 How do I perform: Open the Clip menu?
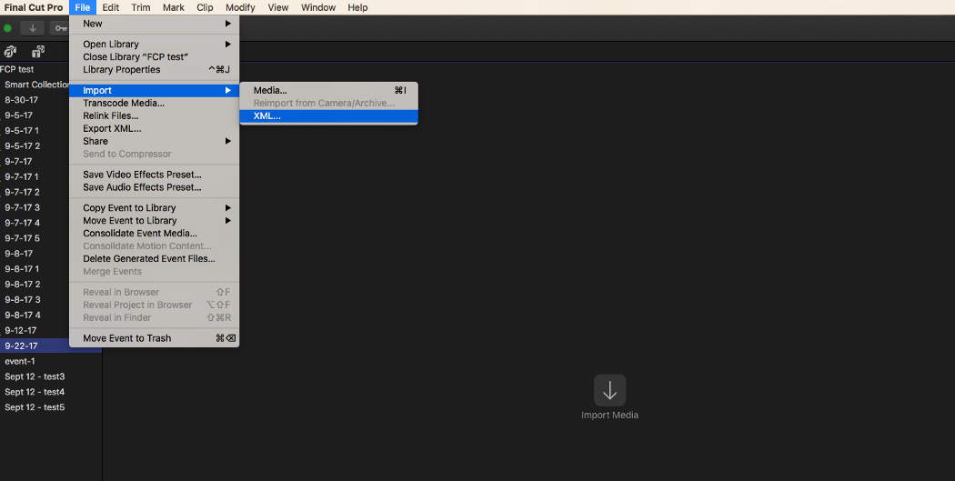point(205,7)
